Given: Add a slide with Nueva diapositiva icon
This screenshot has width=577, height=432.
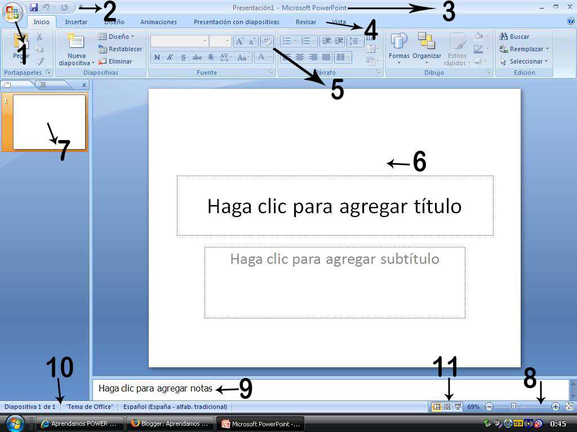Looking at the screenshot, I should (76, 42).
